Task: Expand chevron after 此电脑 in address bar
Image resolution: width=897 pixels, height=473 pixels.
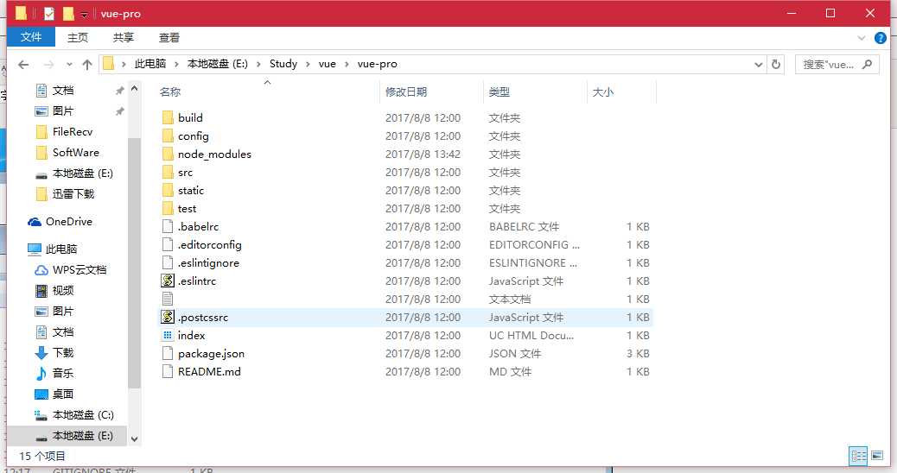Action: point(177,64)
